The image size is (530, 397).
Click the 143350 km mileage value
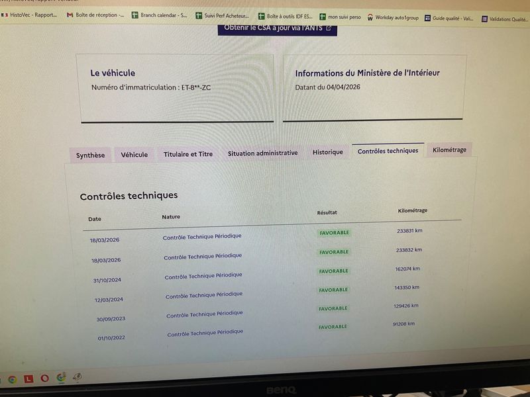pos(407,287)
